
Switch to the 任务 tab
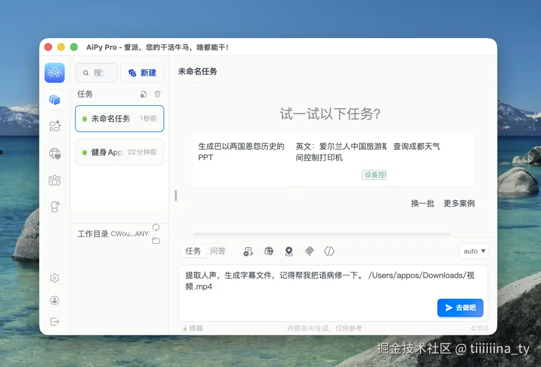click(193, 251)
